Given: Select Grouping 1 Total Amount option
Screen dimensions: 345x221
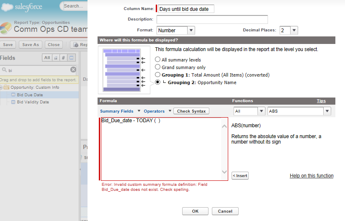Looking at the screenshot, I should [157, 75].
